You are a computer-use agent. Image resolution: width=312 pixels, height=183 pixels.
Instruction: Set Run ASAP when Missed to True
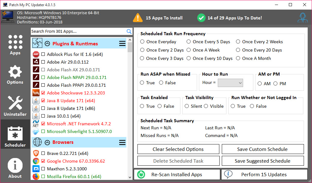click(142, 83)
